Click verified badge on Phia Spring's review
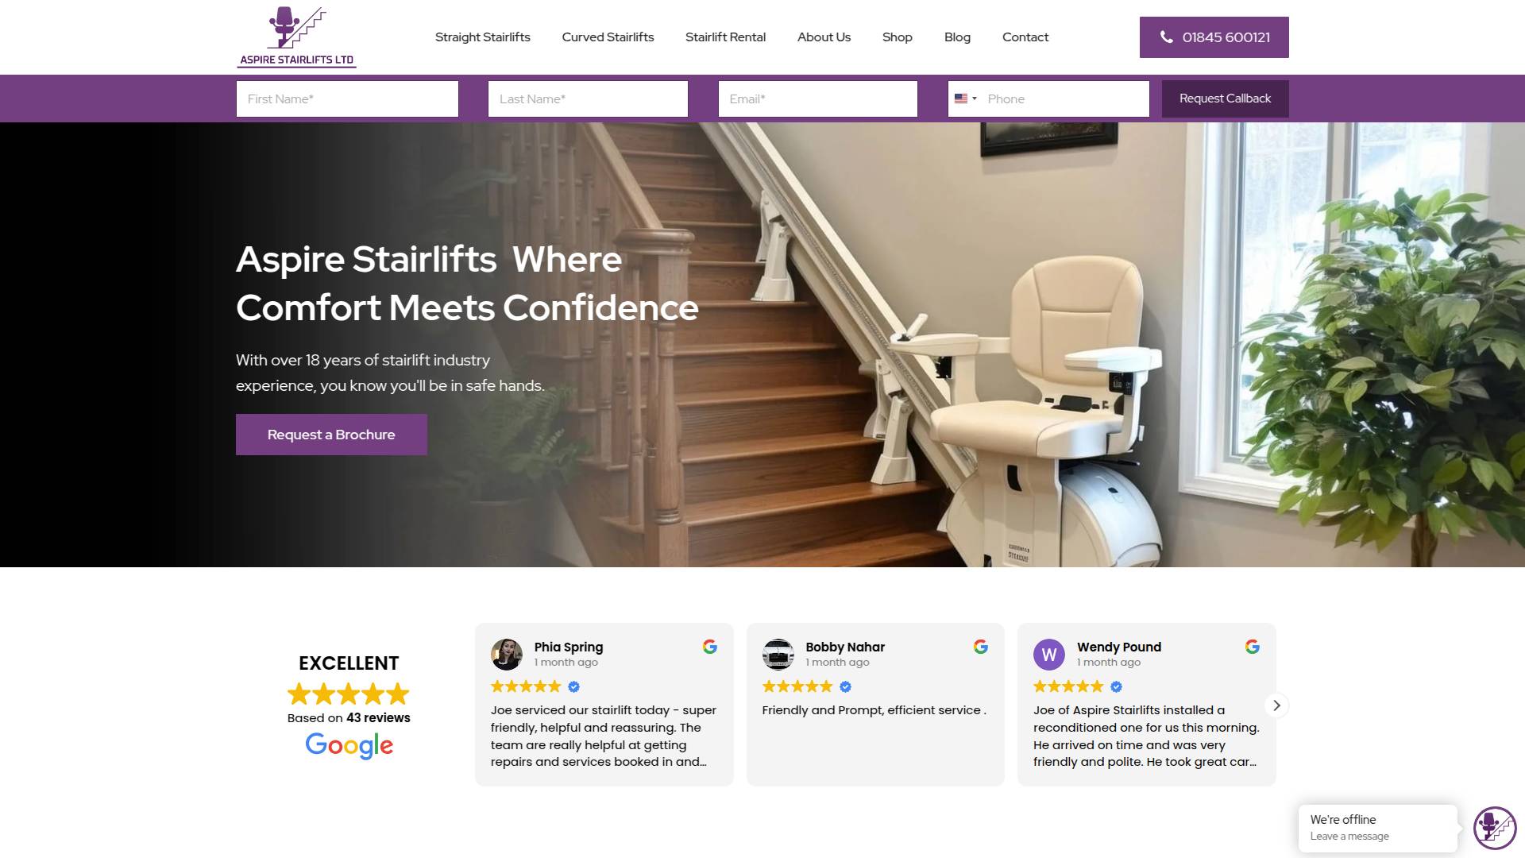 (x=574, y=686)
